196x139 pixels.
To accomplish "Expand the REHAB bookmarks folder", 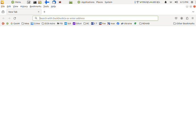I will [144, 23].
